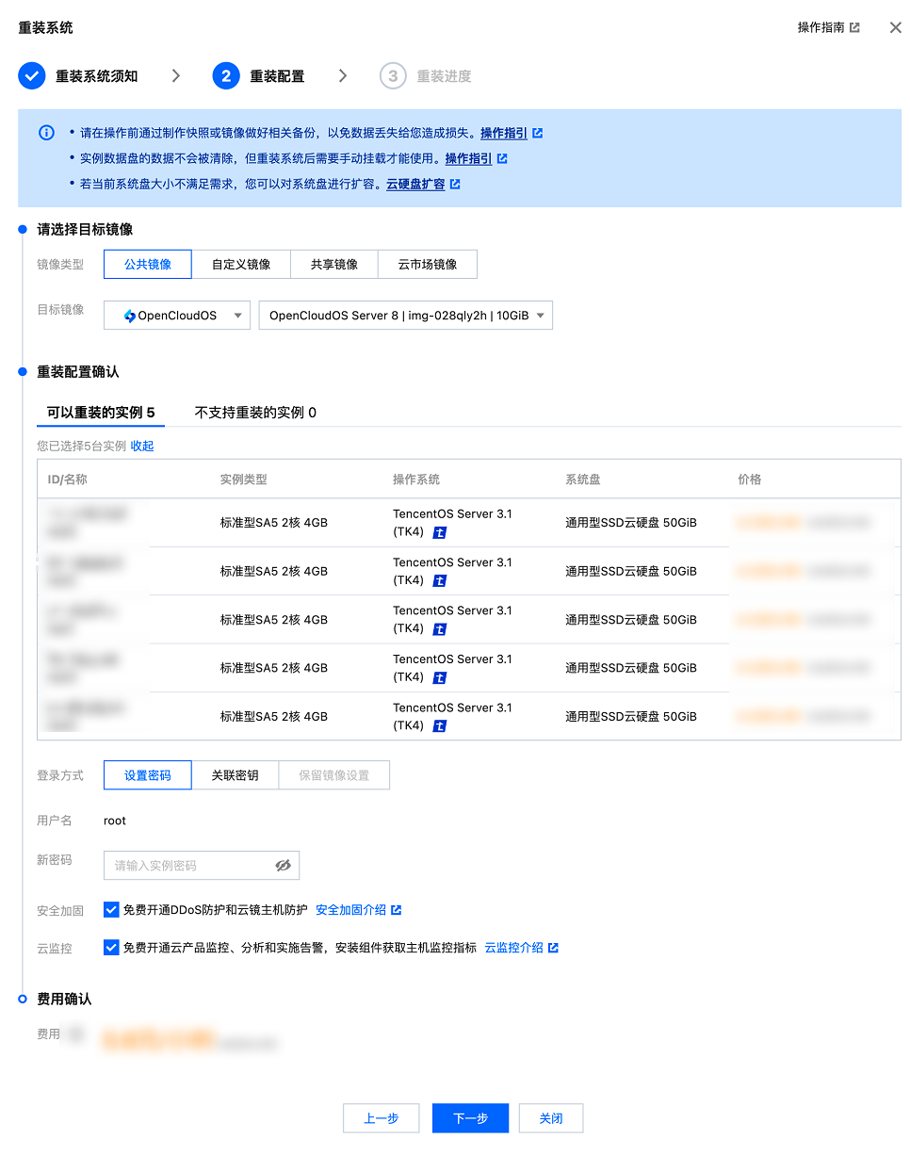
Task: Go back with 上一步 button
Action: [x=382, y=1118]
